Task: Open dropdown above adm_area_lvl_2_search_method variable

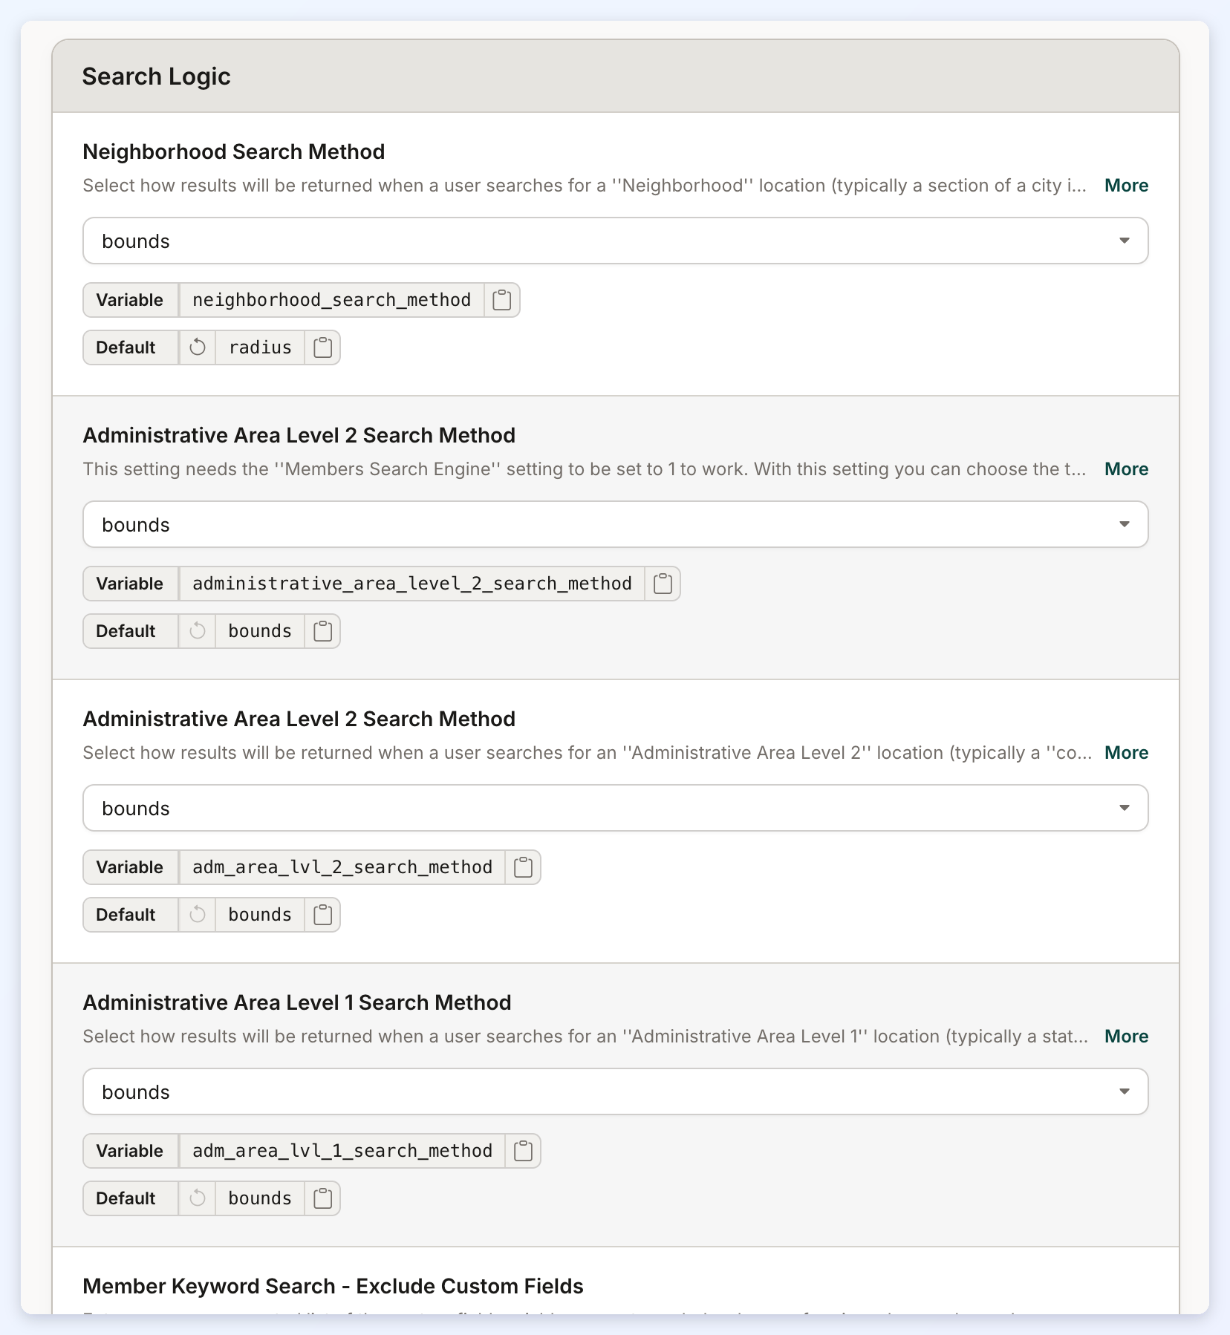Action: 616,808
